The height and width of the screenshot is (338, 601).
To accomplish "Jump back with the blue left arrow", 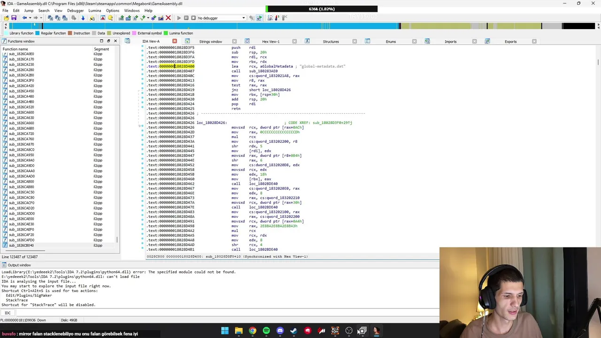I will pos(24,18).
